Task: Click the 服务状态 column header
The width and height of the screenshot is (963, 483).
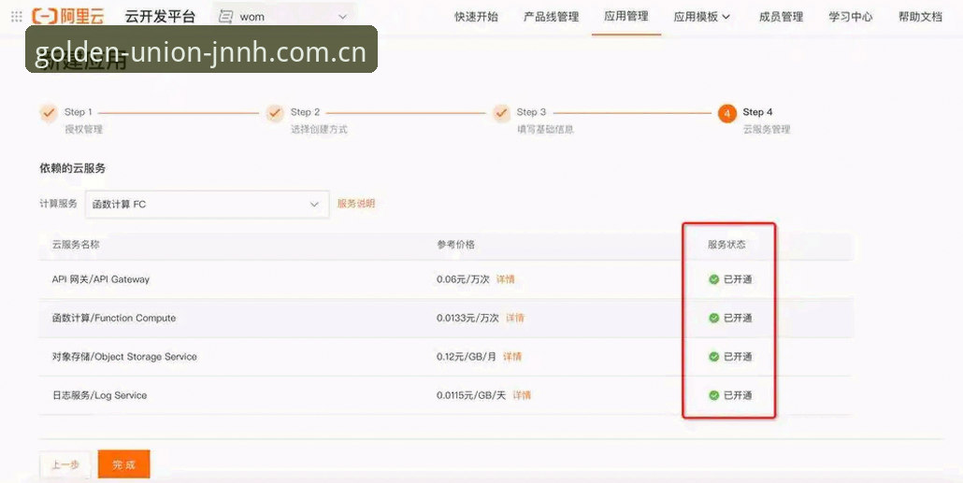Action: [726, 244]
